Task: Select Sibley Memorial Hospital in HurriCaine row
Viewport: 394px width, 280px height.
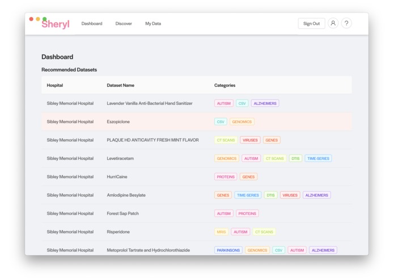Action: click(x=70, y=176)
